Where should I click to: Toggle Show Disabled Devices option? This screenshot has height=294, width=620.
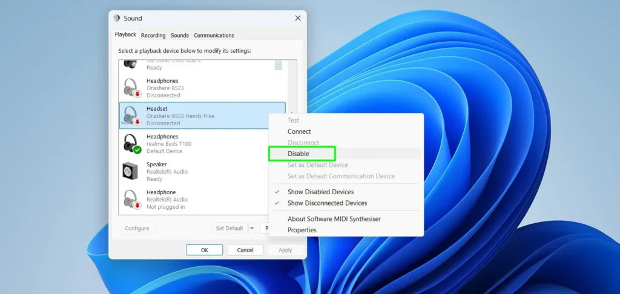[320, 192]
